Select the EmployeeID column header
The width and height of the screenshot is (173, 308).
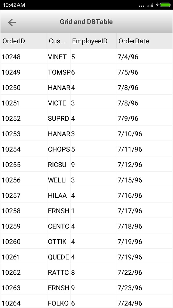click(x=93, y=41)
